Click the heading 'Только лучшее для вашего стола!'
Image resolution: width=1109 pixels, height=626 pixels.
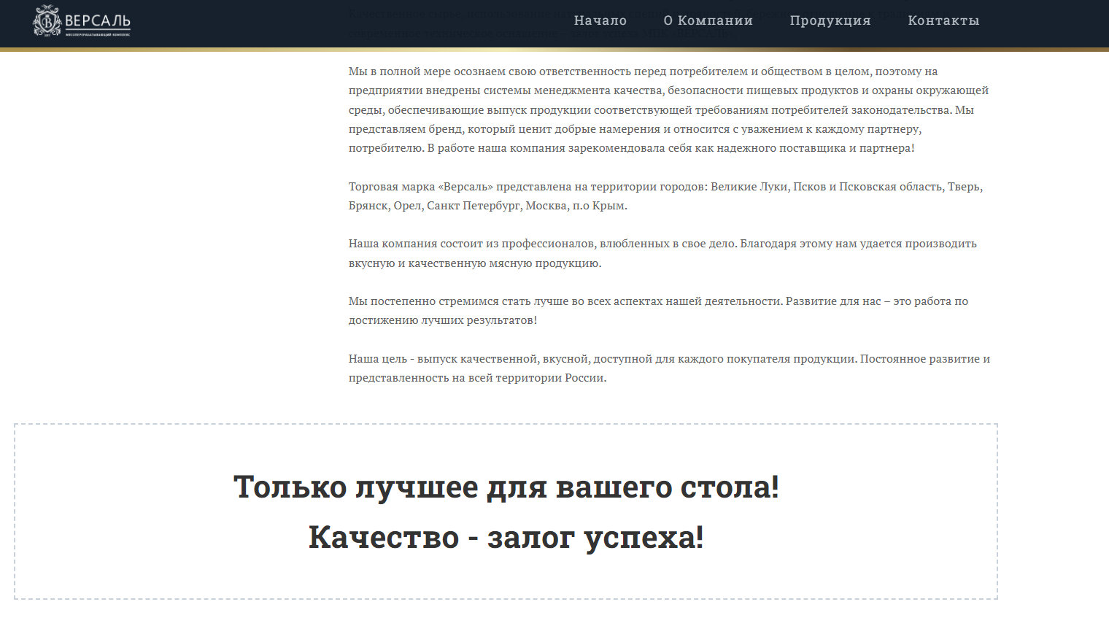pos(506,487)
